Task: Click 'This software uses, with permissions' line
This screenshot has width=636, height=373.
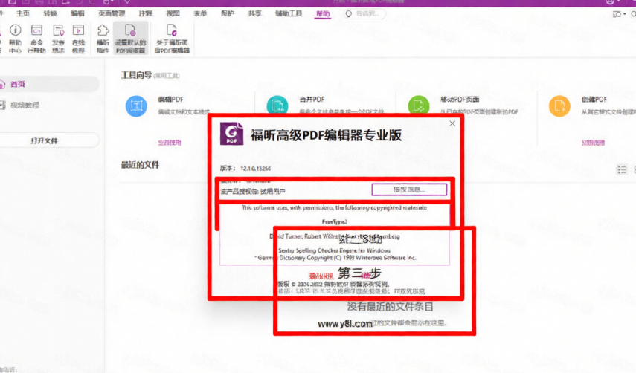Action: (334, 207)
